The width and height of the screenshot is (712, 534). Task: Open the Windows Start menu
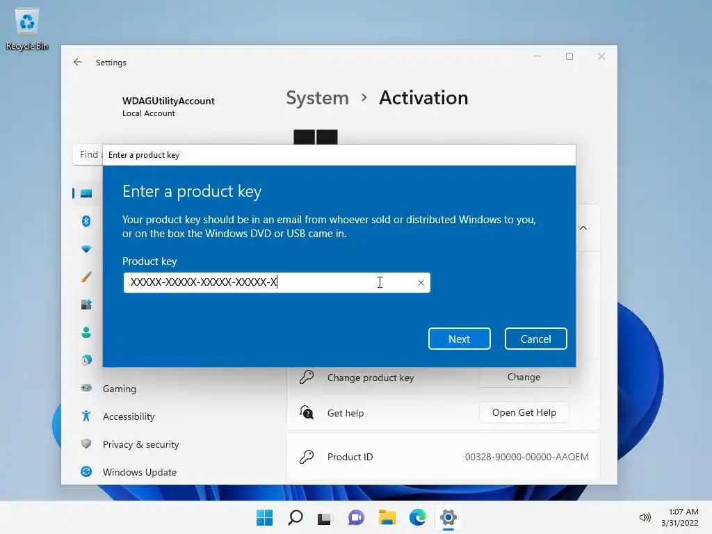click(264, 517)
